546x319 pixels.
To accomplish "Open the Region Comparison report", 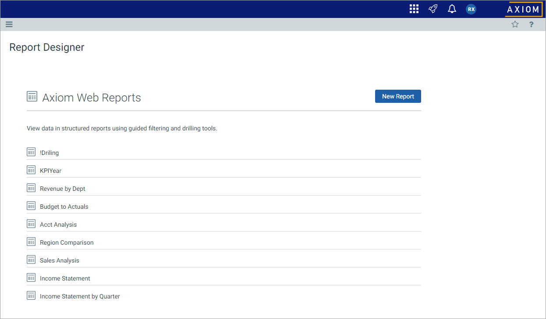I will pos(67,242).
